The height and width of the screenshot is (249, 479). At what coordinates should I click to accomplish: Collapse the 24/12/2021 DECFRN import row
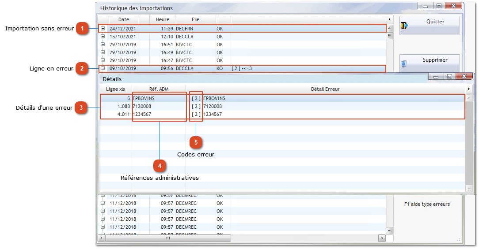click(x=103, y=29)
